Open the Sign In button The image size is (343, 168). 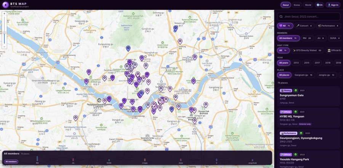coord(333,5)
